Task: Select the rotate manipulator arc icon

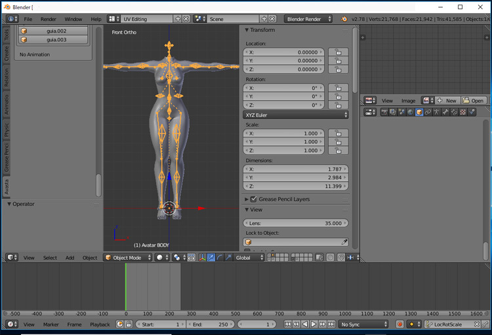Action: pos(220,257)
